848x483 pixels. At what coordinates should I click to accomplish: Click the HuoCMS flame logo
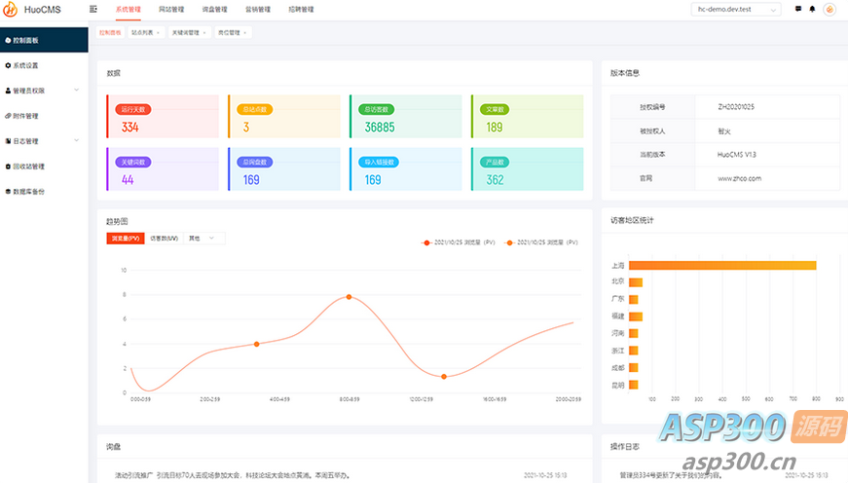(11, 10)
